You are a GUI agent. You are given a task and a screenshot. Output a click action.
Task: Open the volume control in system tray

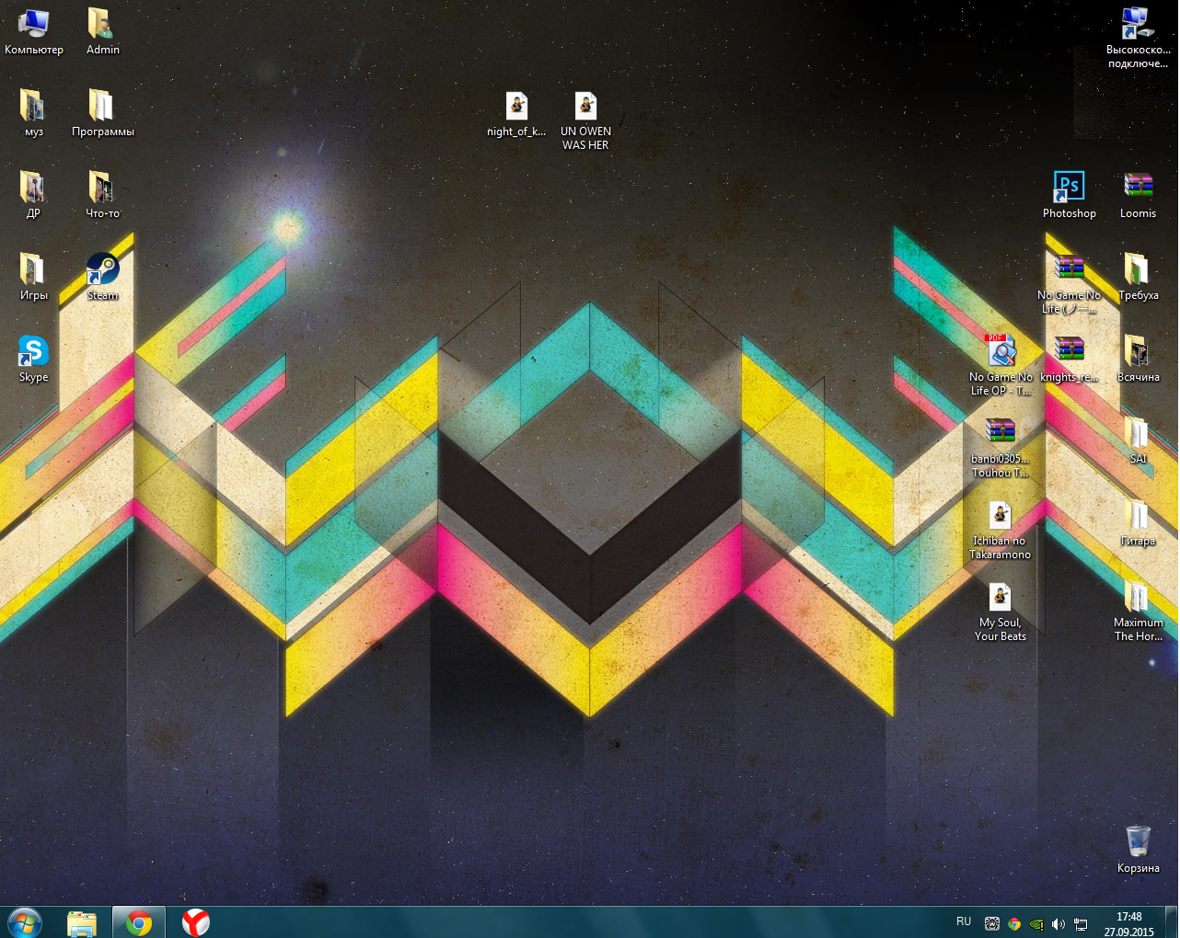(1058, 923)
